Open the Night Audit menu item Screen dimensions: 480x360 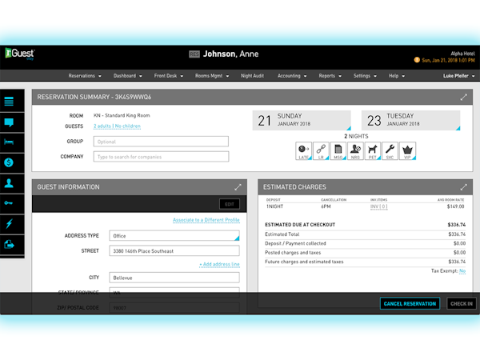(252, 76)
